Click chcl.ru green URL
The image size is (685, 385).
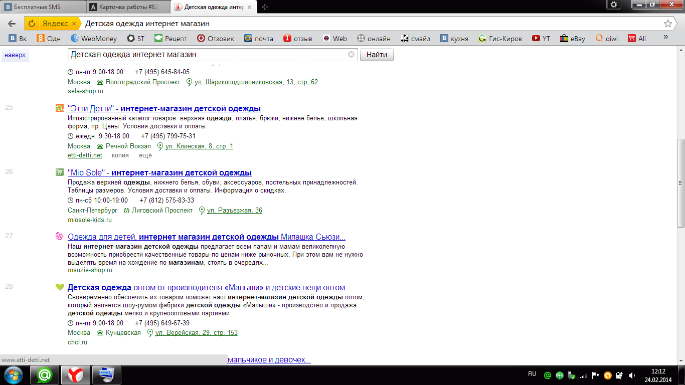click(77, 342)
